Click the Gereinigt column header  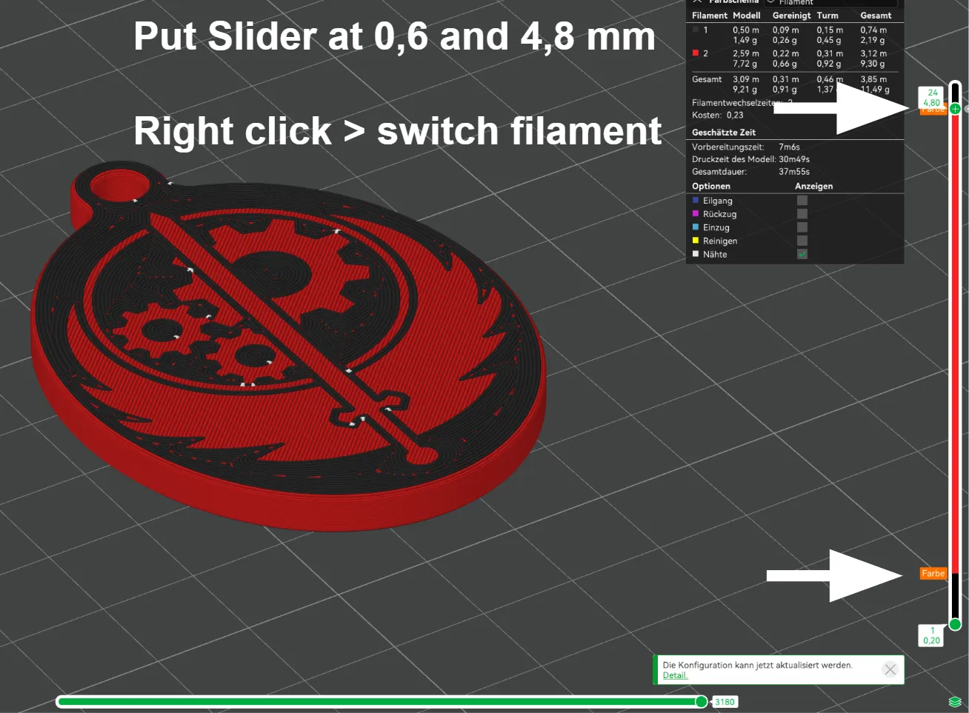(791, 16)
